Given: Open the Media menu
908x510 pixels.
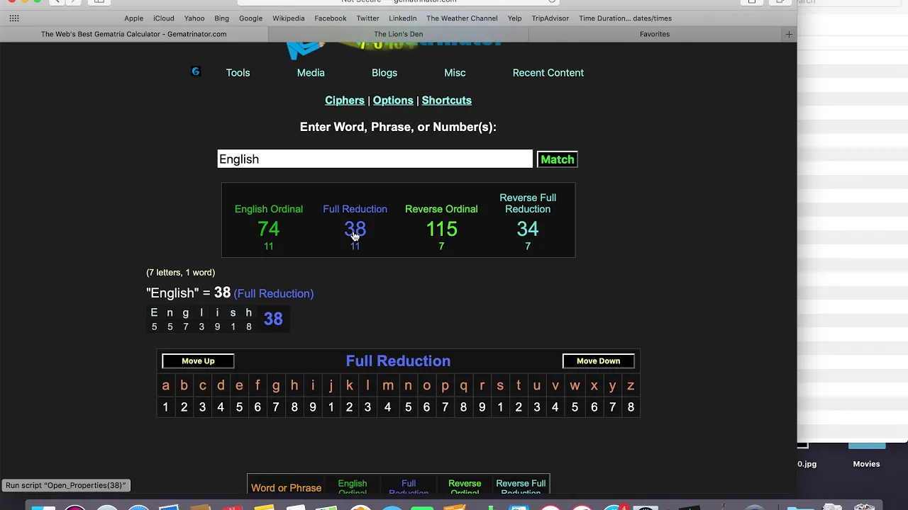Looking at the screenshot, I should point(311,73).
